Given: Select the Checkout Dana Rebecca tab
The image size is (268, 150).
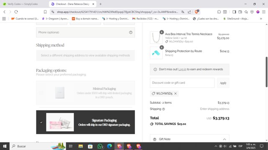Looking at the screenshot, I should [72, 4].
